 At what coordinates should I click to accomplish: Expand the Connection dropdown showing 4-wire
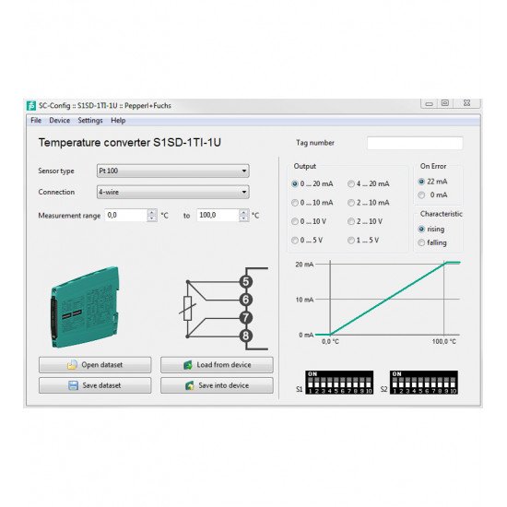(173, 192)
